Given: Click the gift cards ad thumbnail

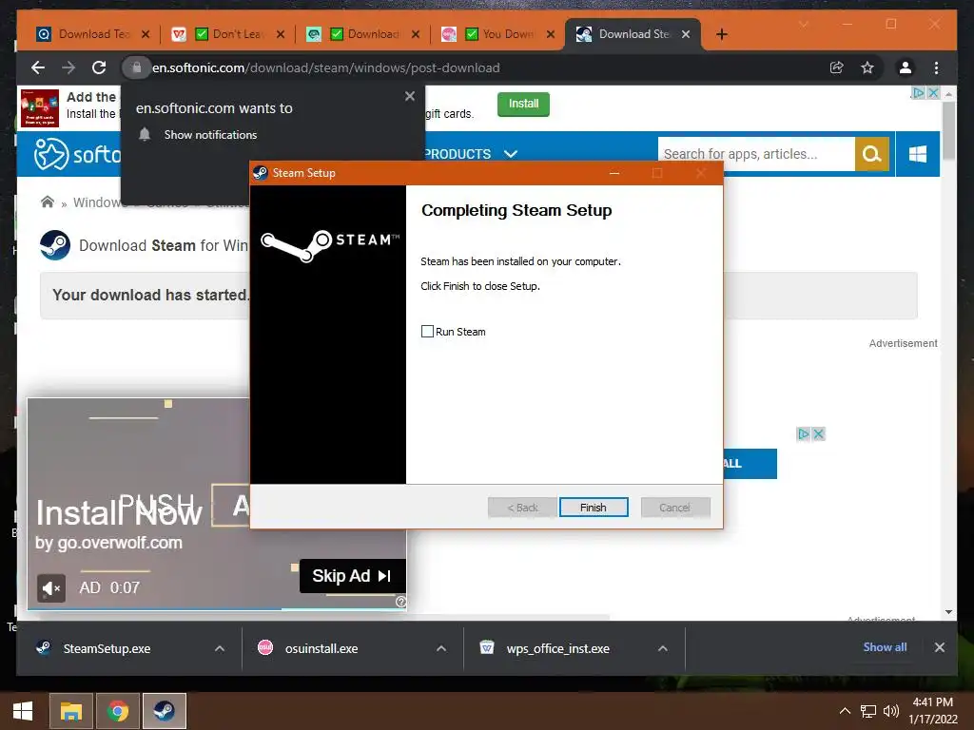Looking at the screenshot, I should [40, 108].
